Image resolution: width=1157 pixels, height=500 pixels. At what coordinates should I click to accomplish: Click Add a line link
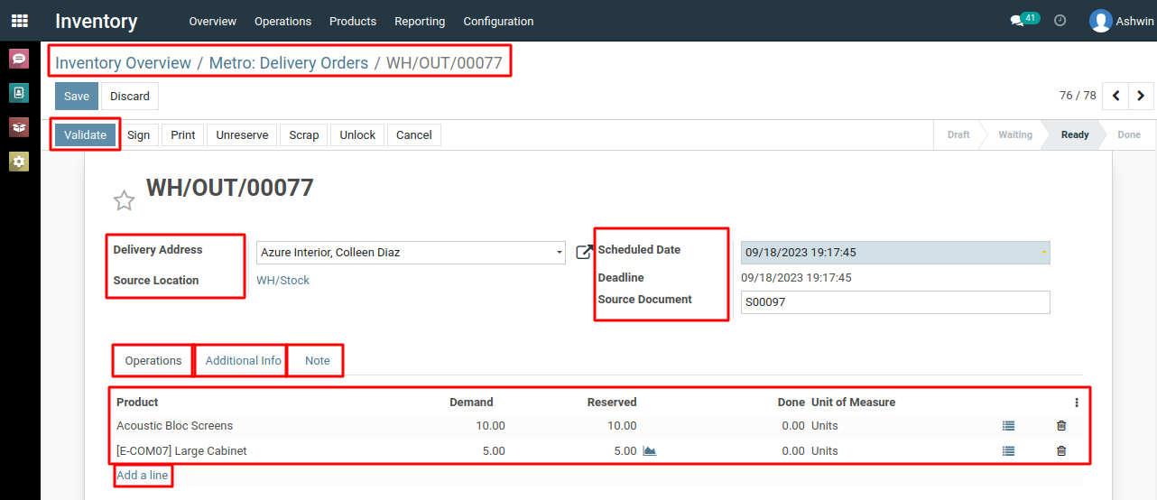coord(143,476)
